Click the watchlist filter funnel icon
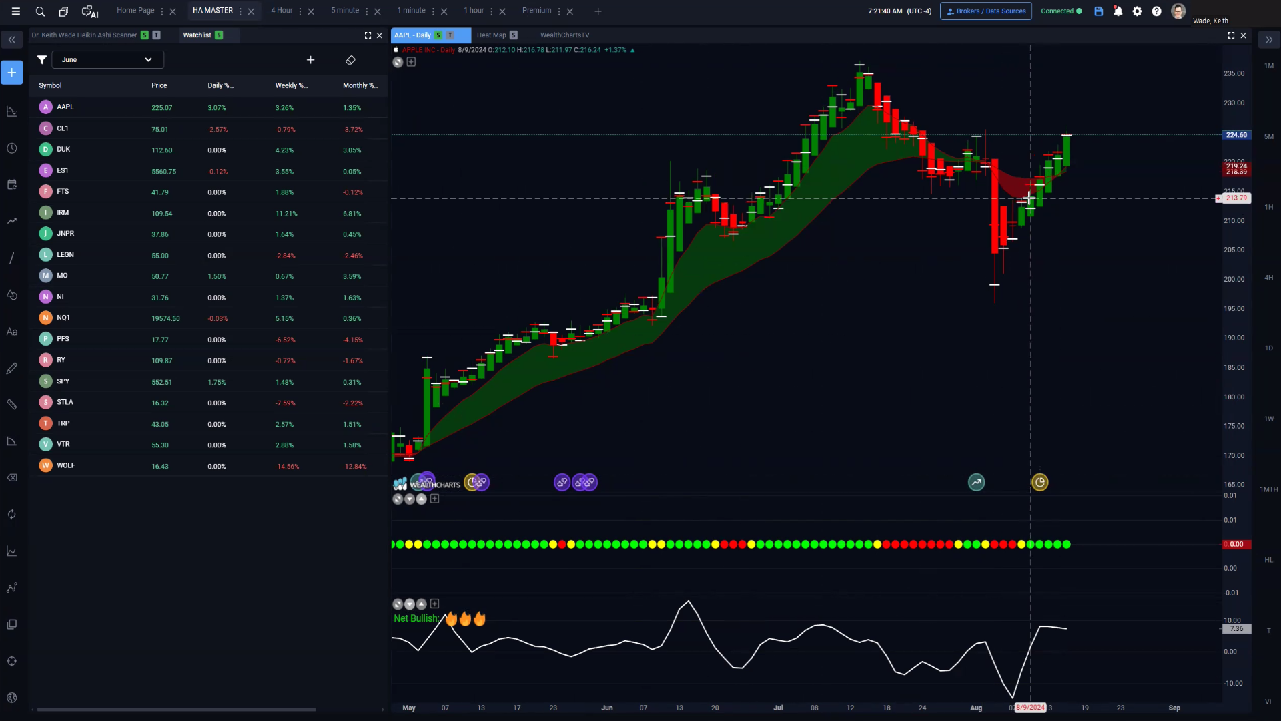The image size is (1281, 721). pyautogui.click(x=42, y=60)
